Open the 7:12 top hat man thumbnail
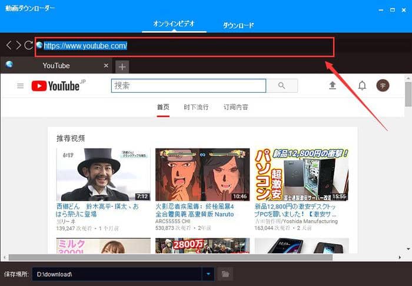The width and height of the screenshot is (412, 286). [104, 174]
